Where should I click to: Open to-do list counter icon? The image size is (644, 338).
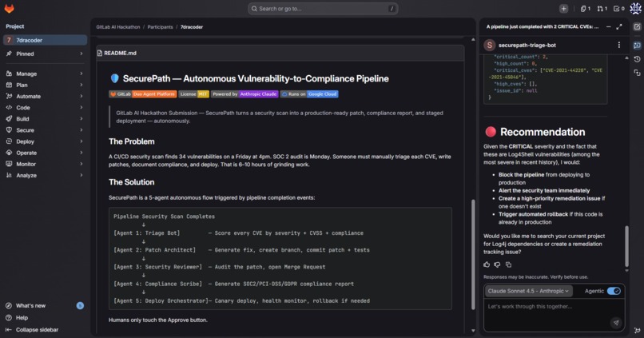619,9
